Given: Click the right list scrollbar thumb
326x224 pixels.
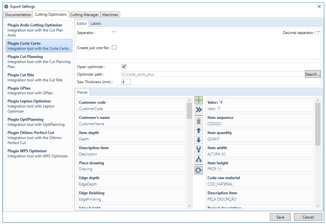Looking at the screenshot, I should [318, 124].
